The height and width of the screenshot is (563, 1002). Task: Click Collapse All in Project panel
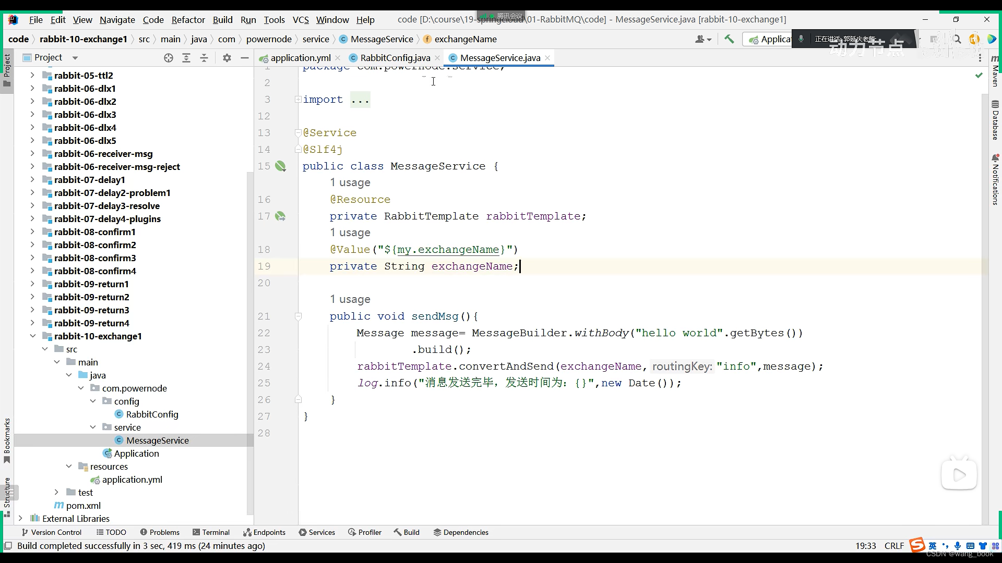pyautogui.click(x=204, y=58)
